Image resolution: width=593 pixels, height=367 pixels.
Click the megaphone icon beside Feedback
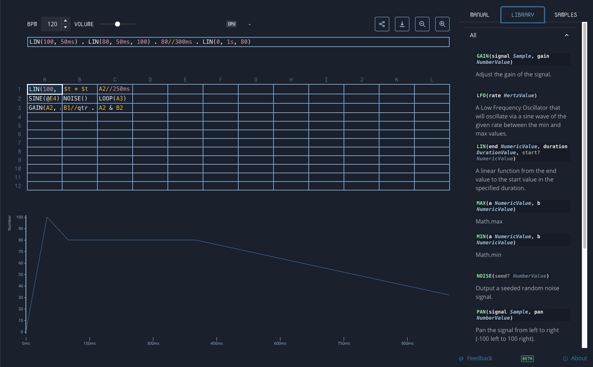click(461, 359)
